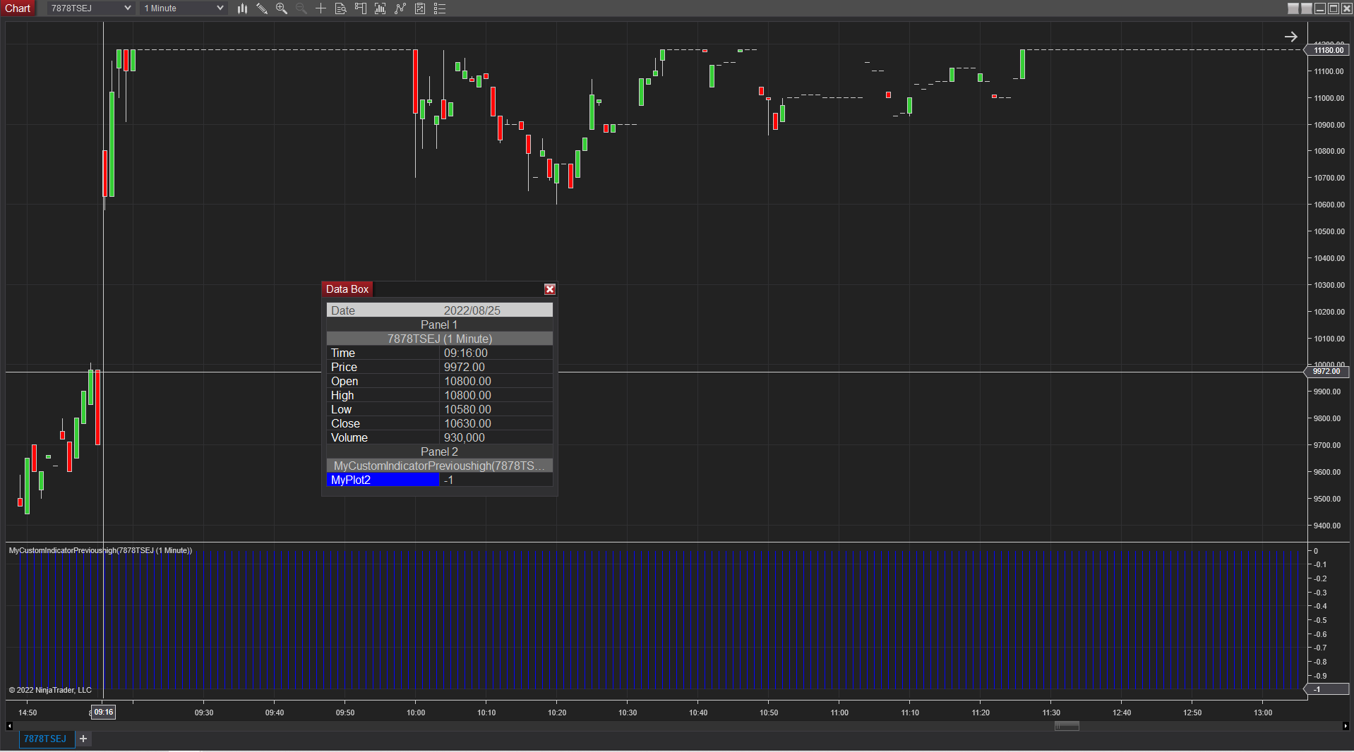Image resolution: width=1354 pixels, height=752 pixels.
Task: Click the -1 indicator value marker
Action: [x=1328, y=689]
